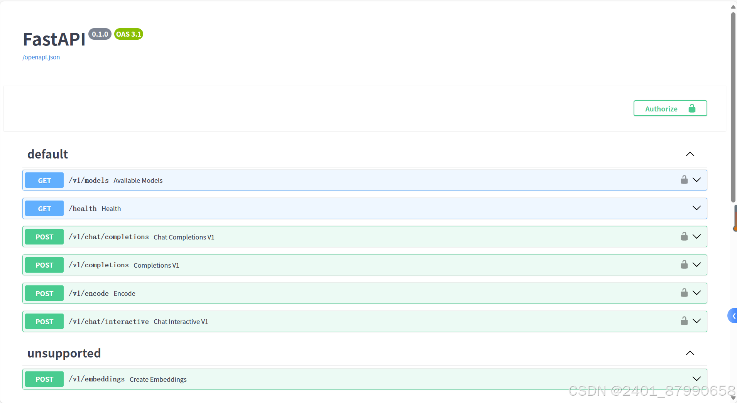Image resolution: width=737 pixels, height=403 pixels.
Task: Click the scrollbar up arrow
Action: [x=733, y=7]
